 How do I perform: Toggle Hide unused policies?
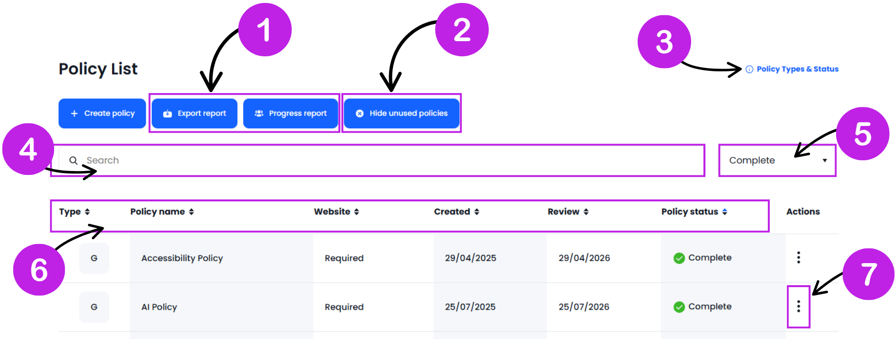pyautogui.click(x=401, y=113)
